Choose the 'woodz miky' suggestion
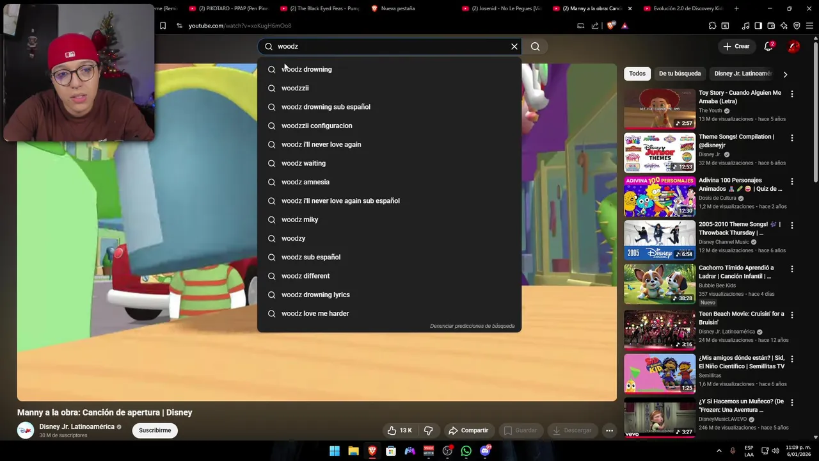The width and height of the screenshot is (819, 461). (x=389, y=220)
